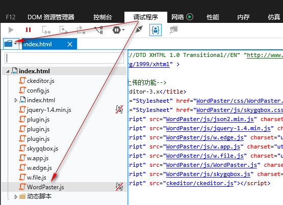This screenshot has width=283, height=205.
Task: Toggle the Just My Code braces button
Action: click(156, 30)
